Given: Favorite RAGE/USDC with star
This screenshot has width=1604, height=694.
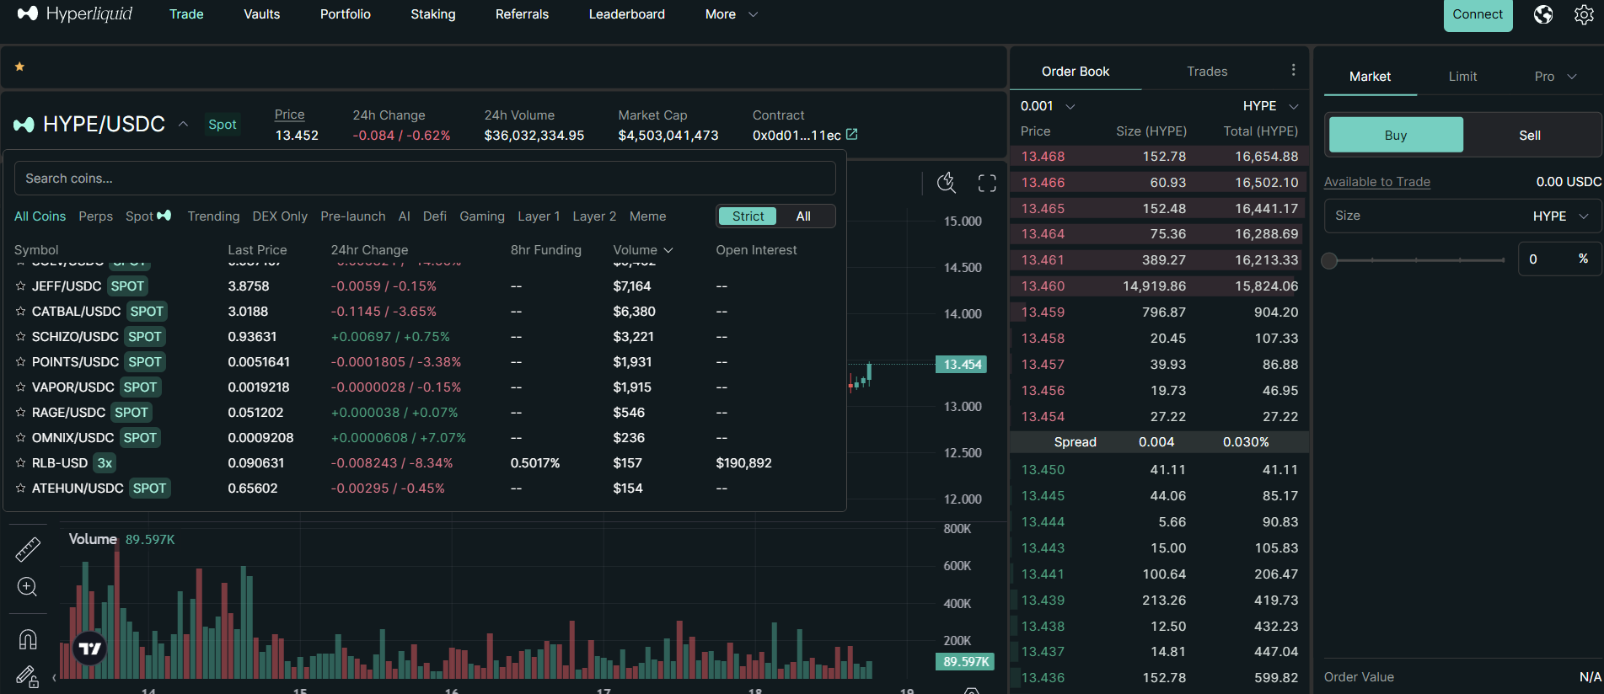Looking at the screenshot, I should (x=20, y=413).
